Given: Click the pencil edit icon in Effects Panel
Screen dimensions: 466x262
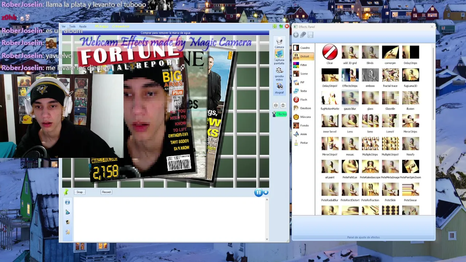Looking at the screenshot, I should (x=303, y=35).
